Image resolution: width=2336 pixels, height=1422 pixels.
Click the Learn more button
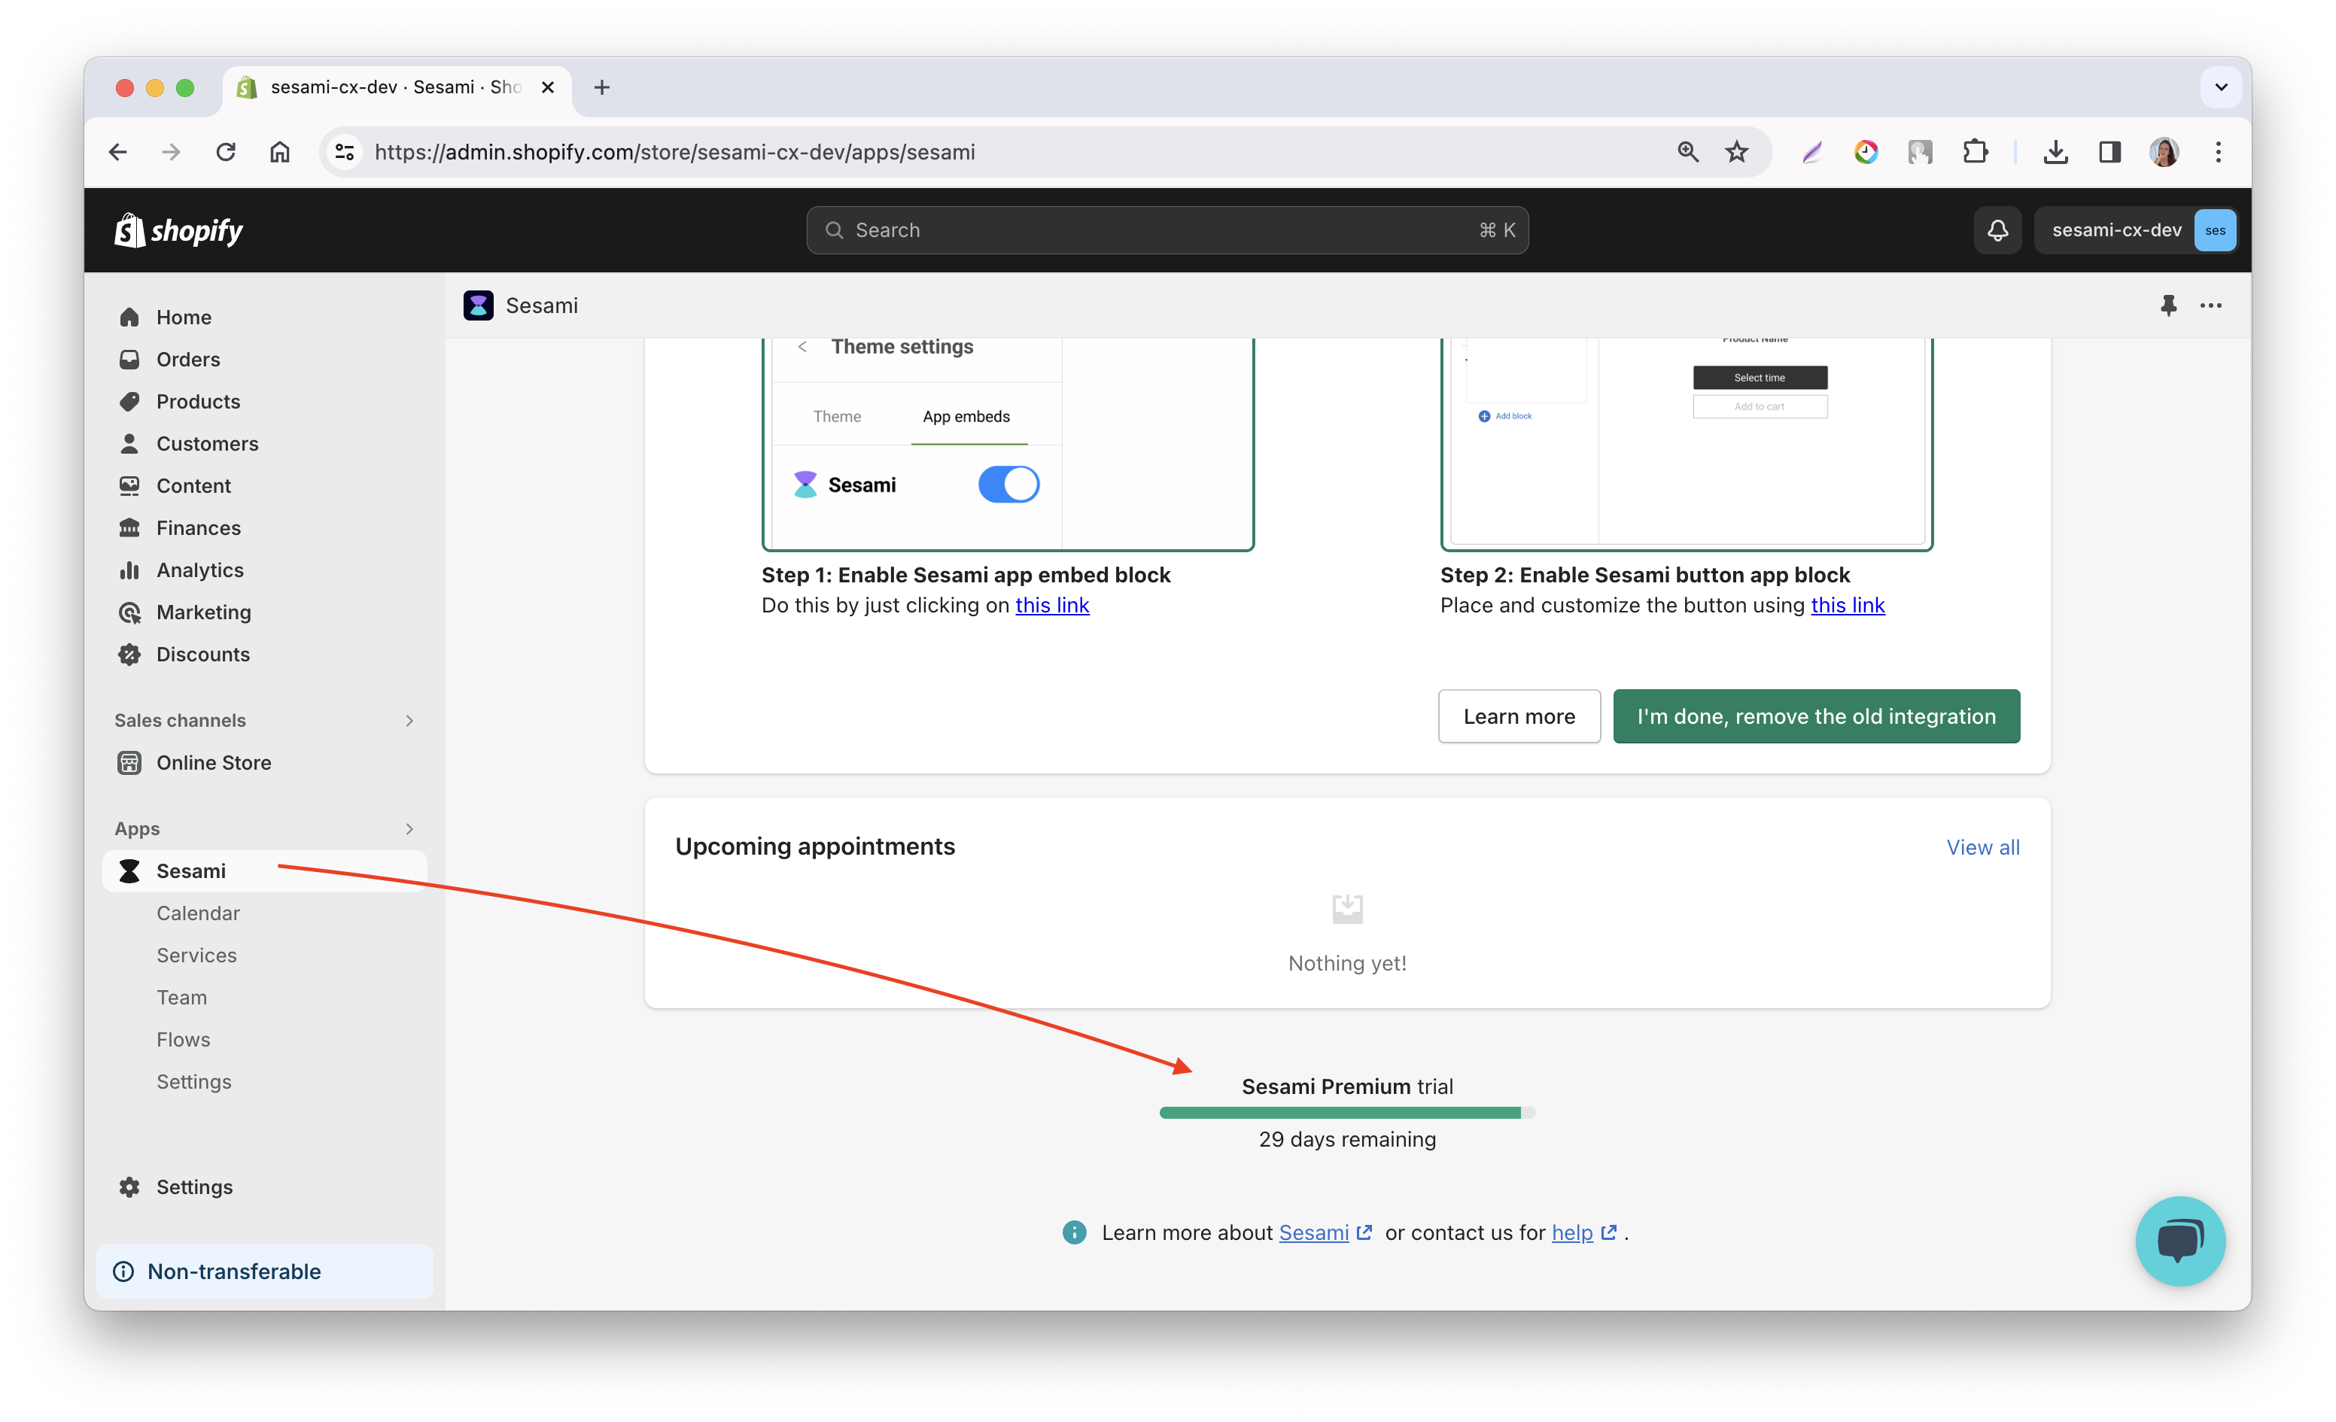[1519, 716]
